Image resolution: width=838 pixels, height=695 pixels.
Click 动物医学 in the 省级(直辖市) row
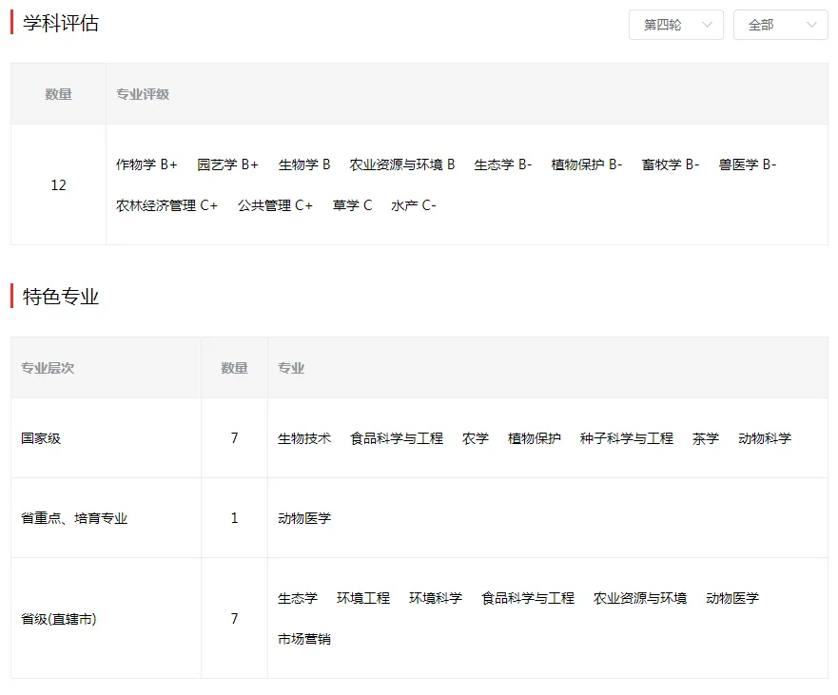pos(732,598)
